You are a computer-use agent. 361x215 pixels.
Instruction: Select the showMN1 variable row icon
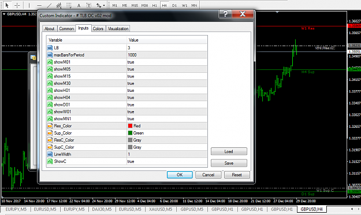(x=50, y=118)
